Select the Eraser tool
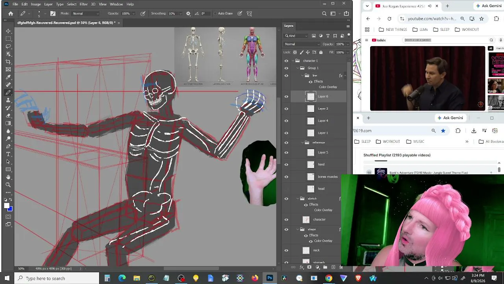504x284 pixels. pyautogui.click(x=8, y=116)
